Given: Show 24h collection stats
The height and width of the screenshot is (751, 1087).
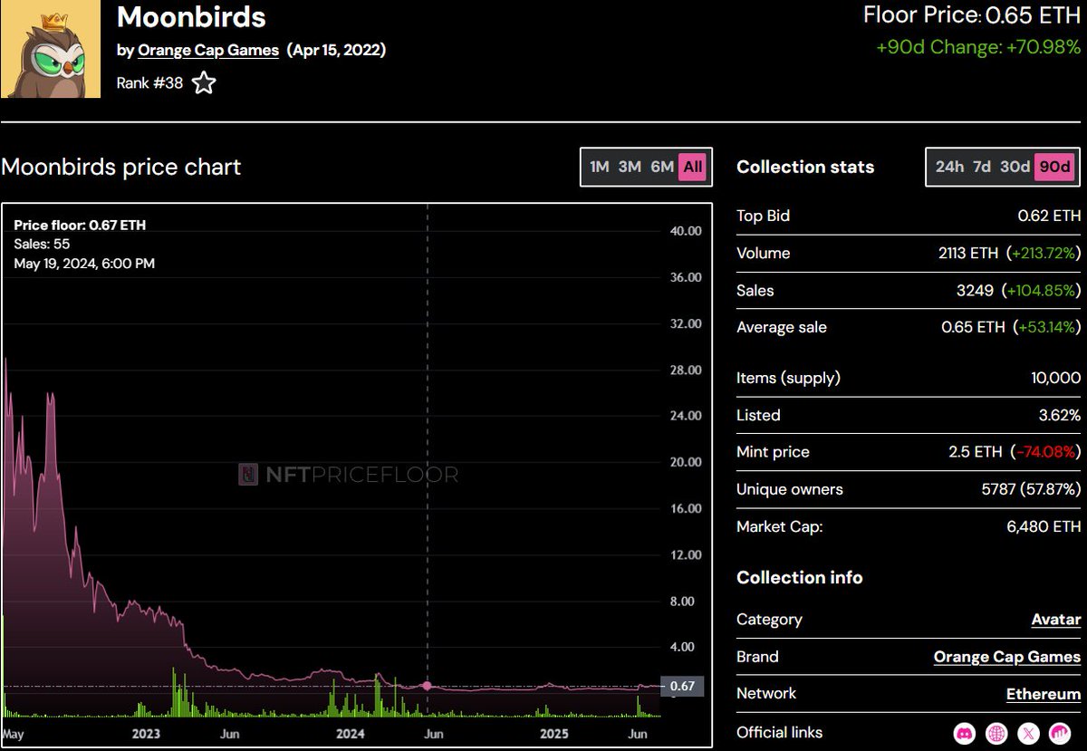Looking at the screenshot, I should point(949,167).
